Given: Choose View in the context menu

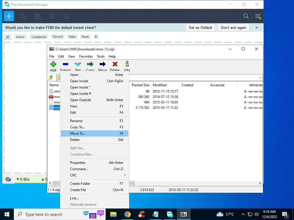Looking at the screenshot, I should pyautogui.click(x=94, y=106).
